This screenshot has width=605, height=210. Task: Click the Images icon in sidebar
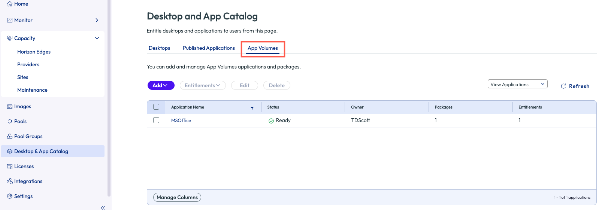pos(10,106)
